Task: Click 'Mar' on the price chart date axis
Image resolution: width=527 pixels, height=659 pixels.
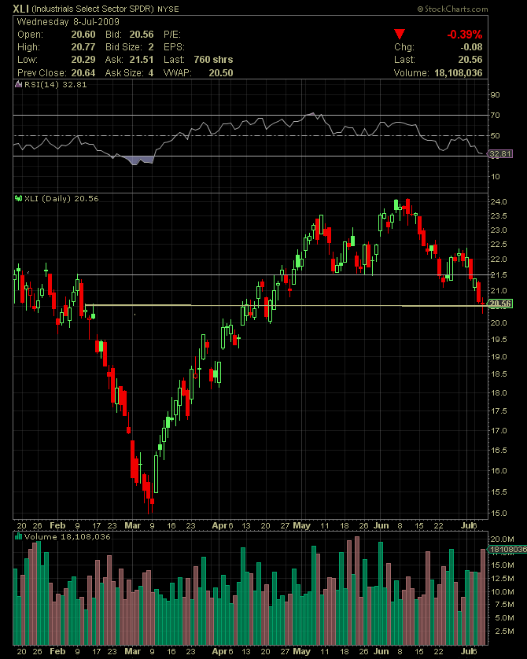Action: pyautogui.click(x=133, y=525)
